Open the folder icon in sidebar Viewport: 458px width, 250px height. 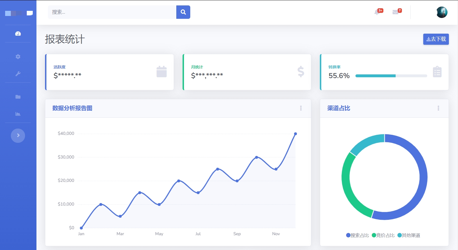[x=18, y=97]
